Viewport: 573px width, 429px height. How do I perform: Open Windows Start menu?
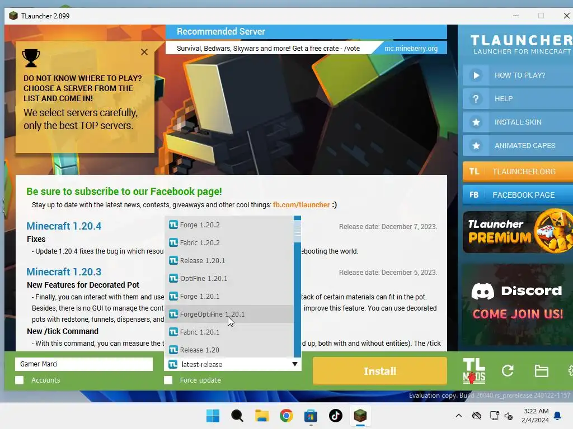click(x=213, y=416)
